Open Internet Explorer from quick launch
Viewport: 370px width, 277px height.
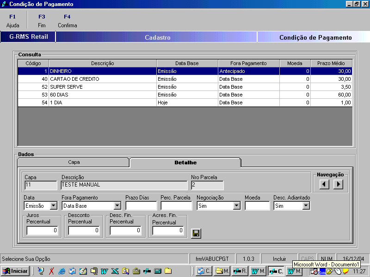coord(62,271)
